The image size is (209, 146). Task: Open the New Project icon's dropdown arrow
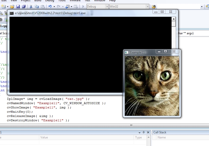point(8,7)
